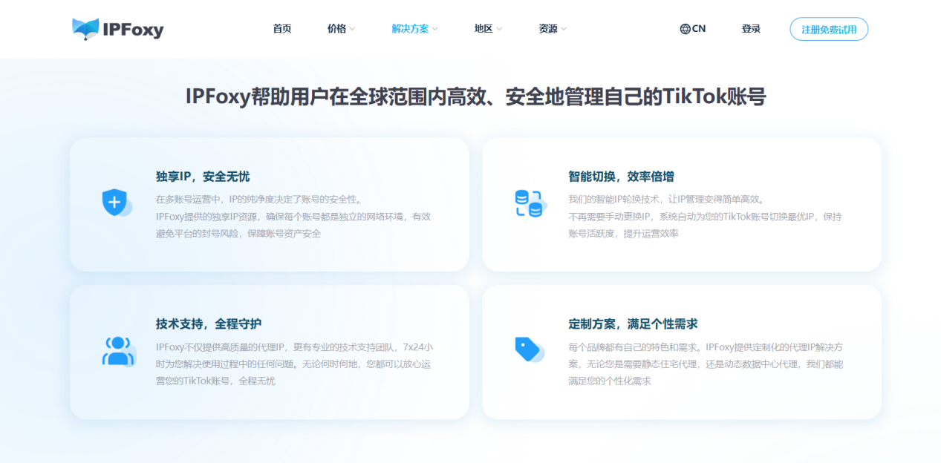
Task: Click the blue price tag icon
Action: coord(530,349)
